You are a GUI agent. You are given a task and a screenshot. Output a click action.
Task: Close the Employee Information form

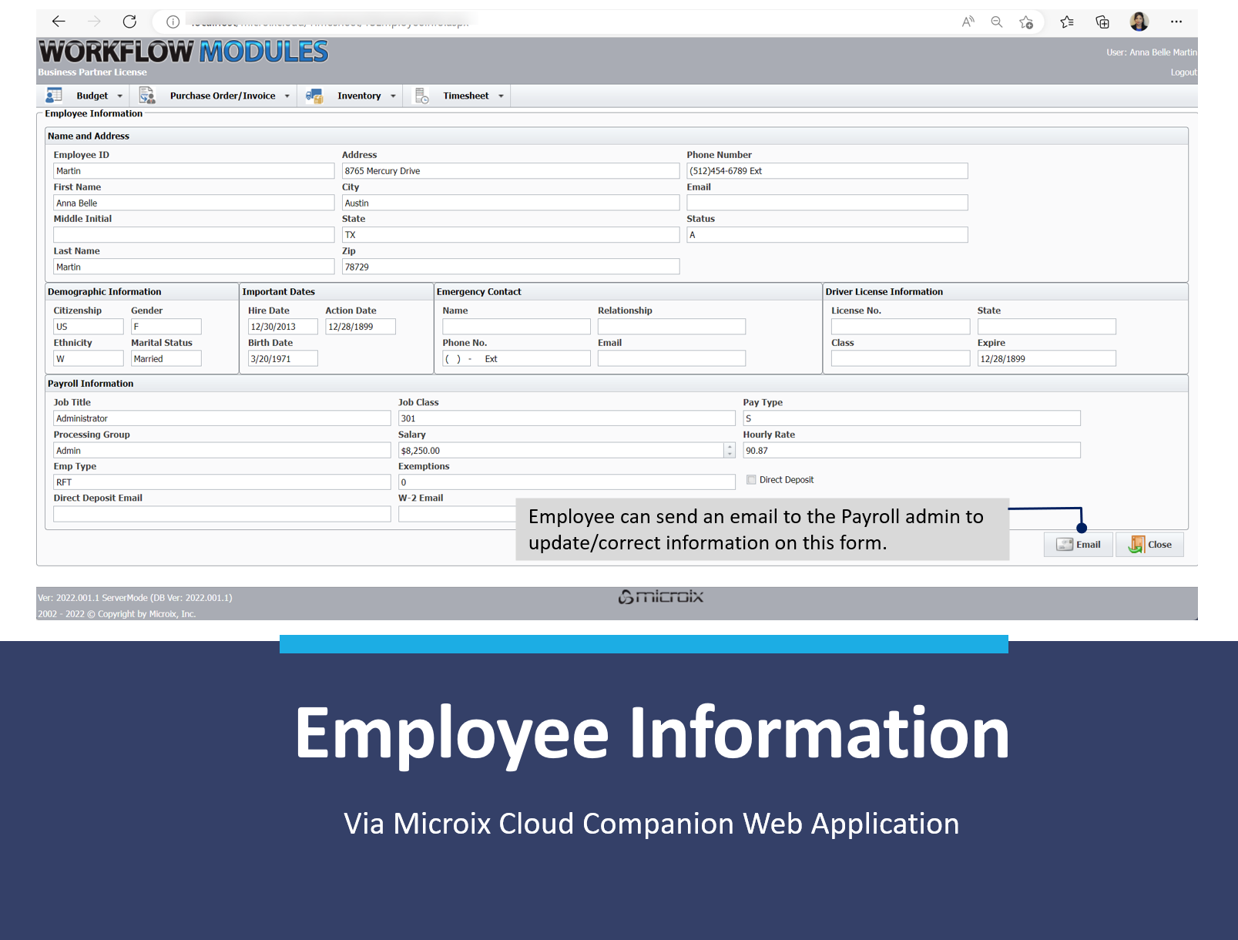coord(1150,545)
